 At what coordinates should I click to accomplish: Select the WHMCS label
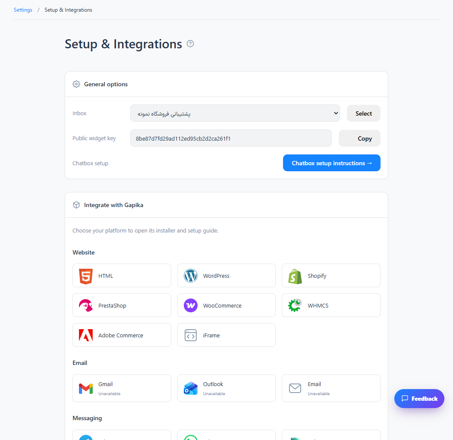(318, 305)
